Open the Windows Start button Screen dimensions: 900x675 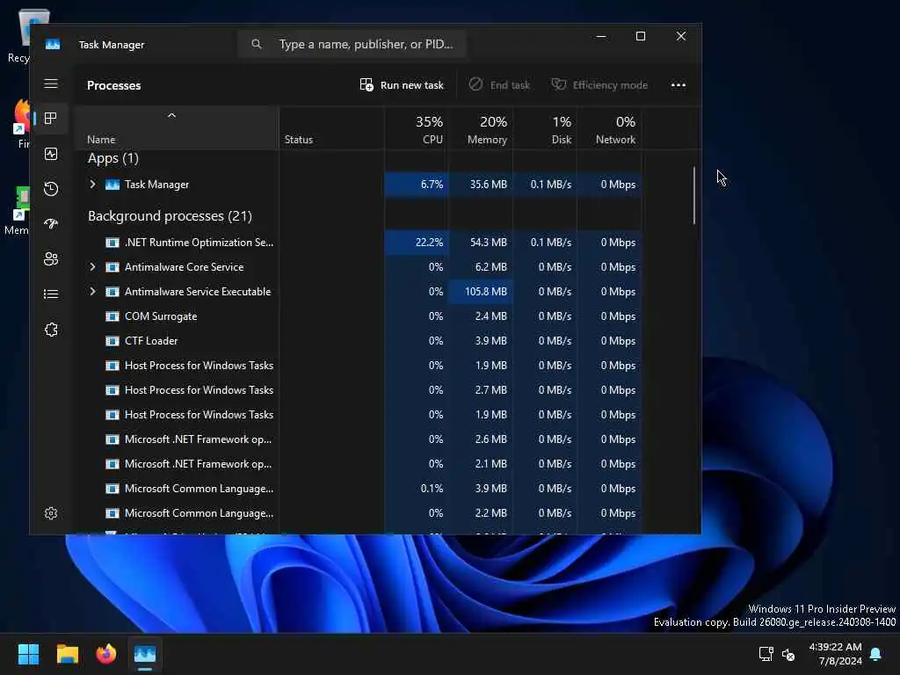(x=28, y=654)
